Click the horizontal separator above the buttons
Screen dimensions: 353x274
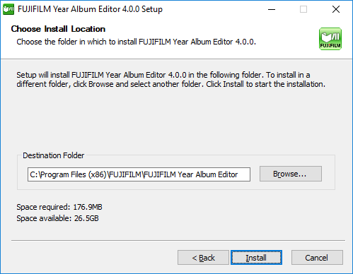click(178, 241)
